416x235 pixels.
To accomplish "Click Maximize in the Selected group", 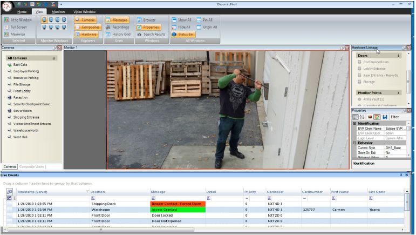I will tap(15, 34).
